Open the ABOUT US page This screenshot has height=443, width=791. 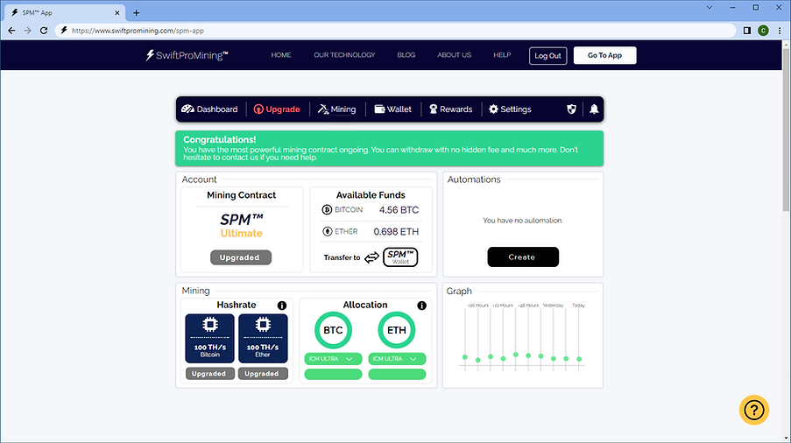(x=454, y=55)
